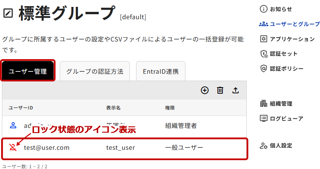Switch to the グループの認証方法 tab
Viewport: 320px width, 169px height.
point(94,71)
